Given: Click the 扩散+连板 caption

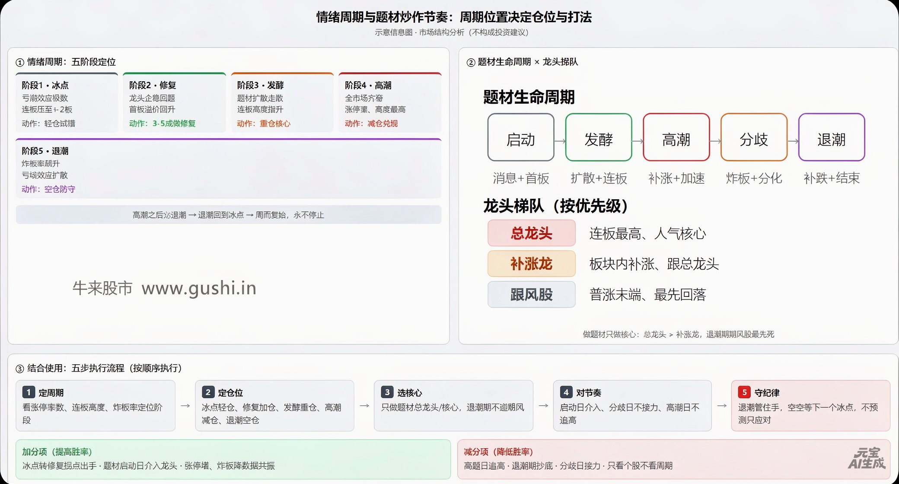Looking at the screenshot, I should [x=599, y=178].
